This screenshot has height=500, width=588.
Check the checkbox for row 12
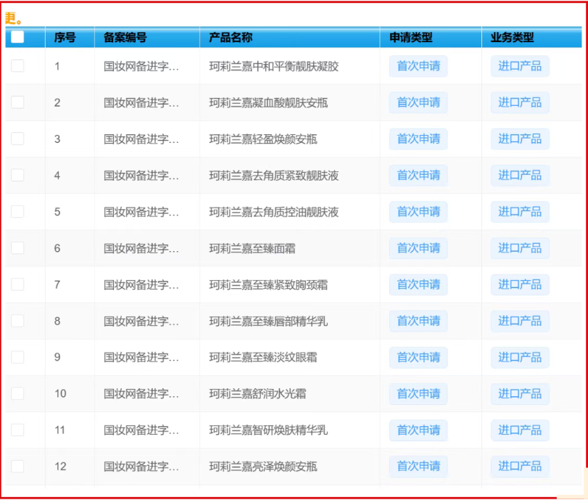tap(17, 466)
